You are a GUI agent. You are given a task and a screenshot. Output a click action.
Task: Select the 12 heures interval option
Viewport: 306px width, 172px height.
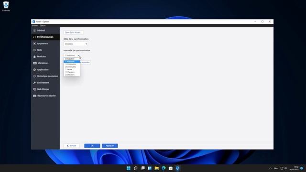(72, 72)
